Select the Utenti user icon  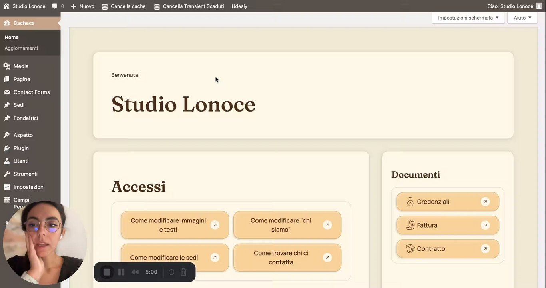7,161
